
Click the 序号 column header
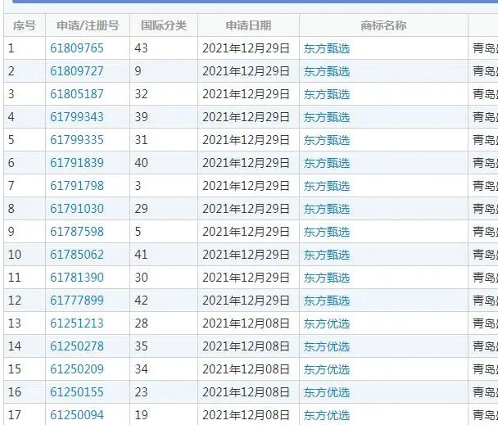(x=25, y=25)
